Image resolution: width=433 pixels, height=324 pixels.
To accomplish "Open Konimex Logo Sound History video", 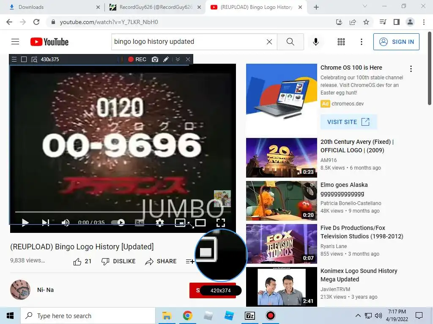I will coord(281,287).
